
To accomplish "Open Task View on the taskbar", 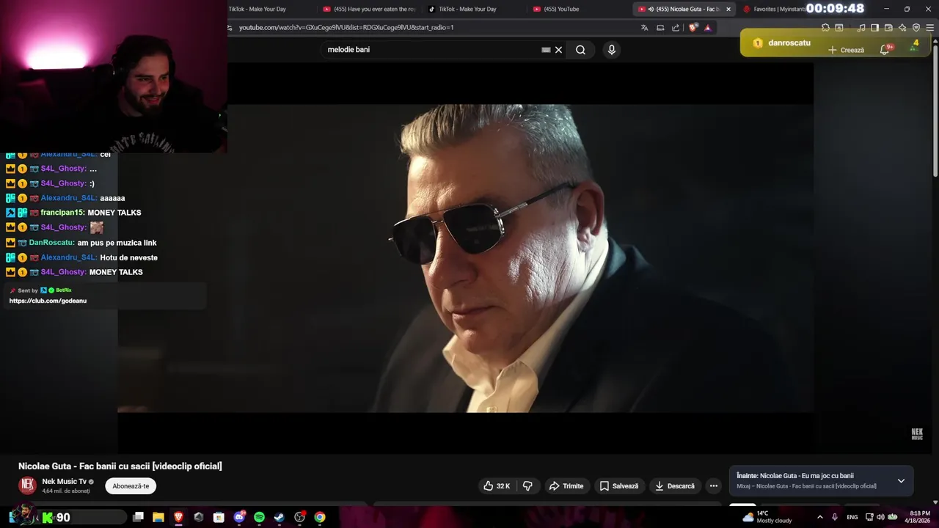I will 138,517.
